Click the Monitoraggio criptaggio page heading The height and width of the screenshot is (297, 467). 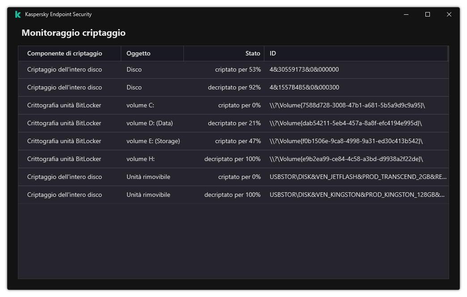[73, 33]
